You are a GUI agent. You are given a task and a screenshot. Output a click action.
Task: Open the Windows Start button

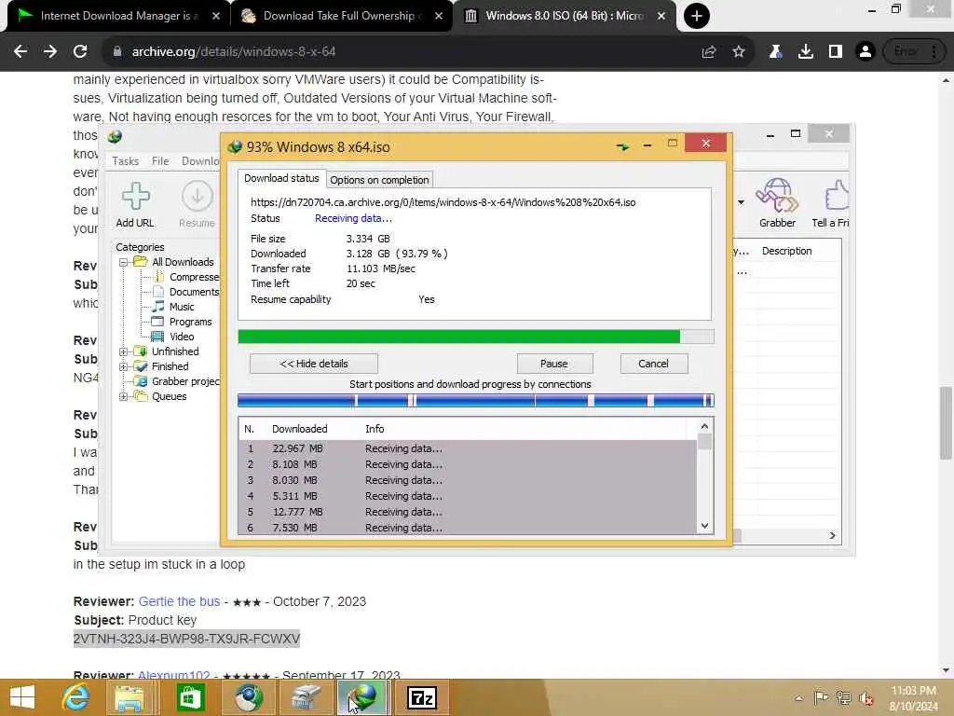click(x=22, y=697)
